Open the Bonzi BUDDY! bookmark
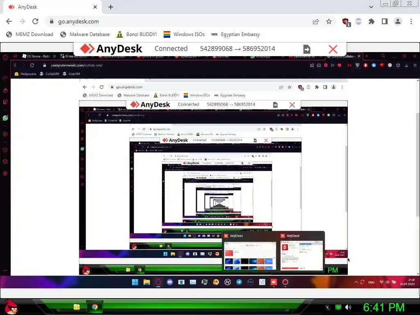The image size is (420, 315). (137, 34)
